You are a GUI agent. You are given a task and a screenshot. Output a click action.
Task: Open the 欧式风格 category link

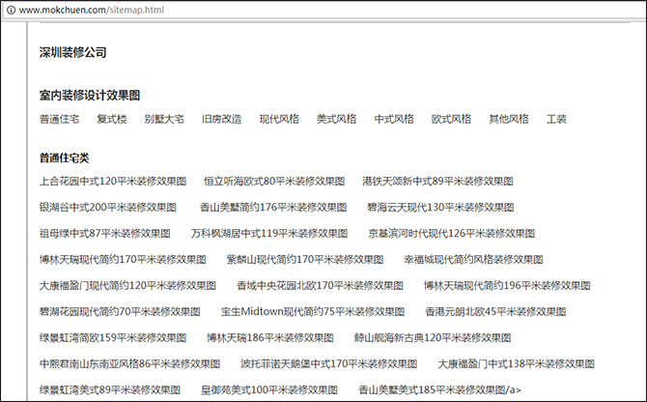point(451,119)
